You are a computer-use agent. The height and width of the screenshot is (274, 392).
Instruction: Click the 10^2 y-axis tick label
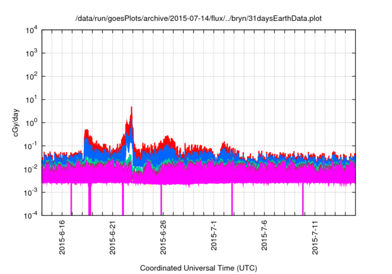click(32, 76)
